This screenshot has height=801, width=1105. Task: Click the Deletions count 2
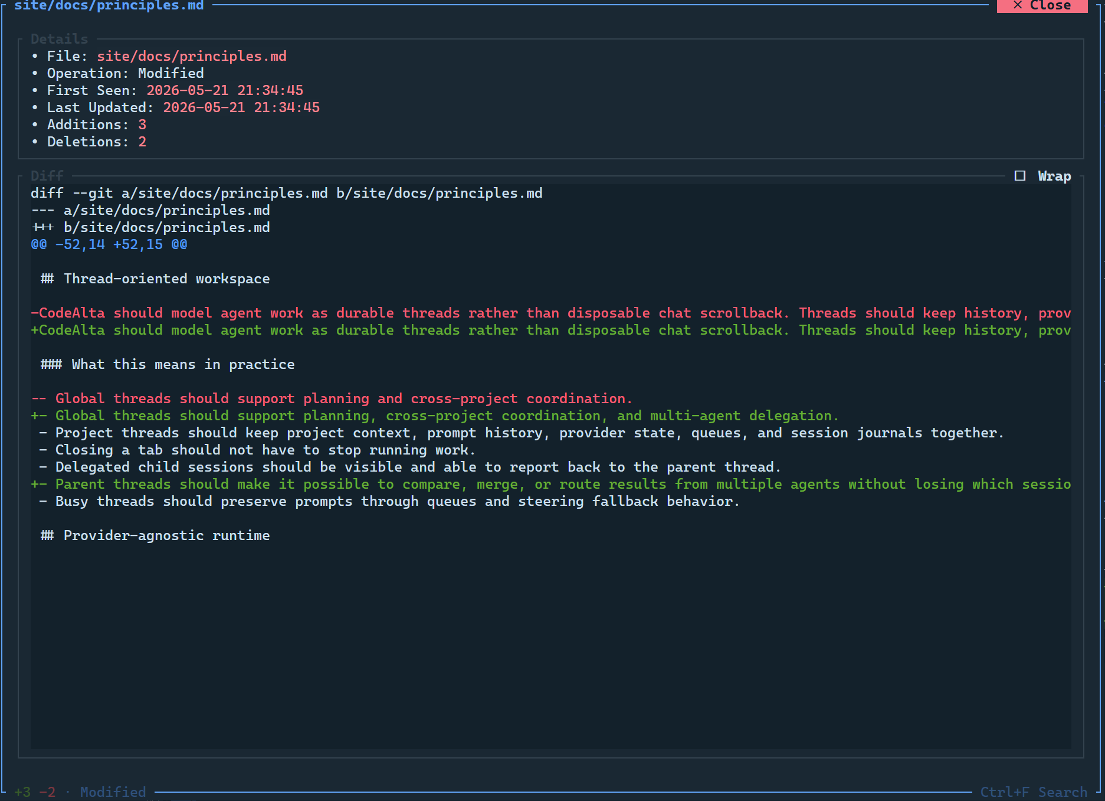tap(142, 142)
